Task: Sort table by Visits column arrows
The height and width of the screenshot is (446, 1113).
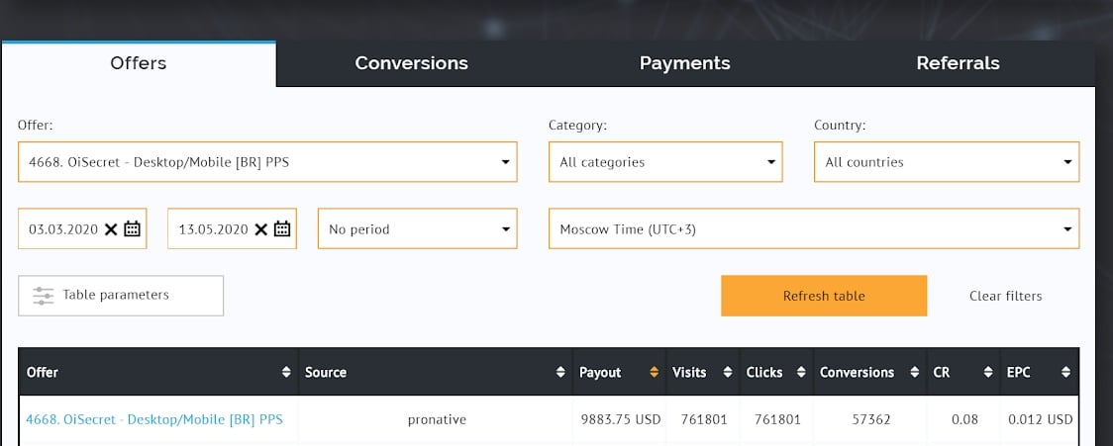Action: pos(728,373)
